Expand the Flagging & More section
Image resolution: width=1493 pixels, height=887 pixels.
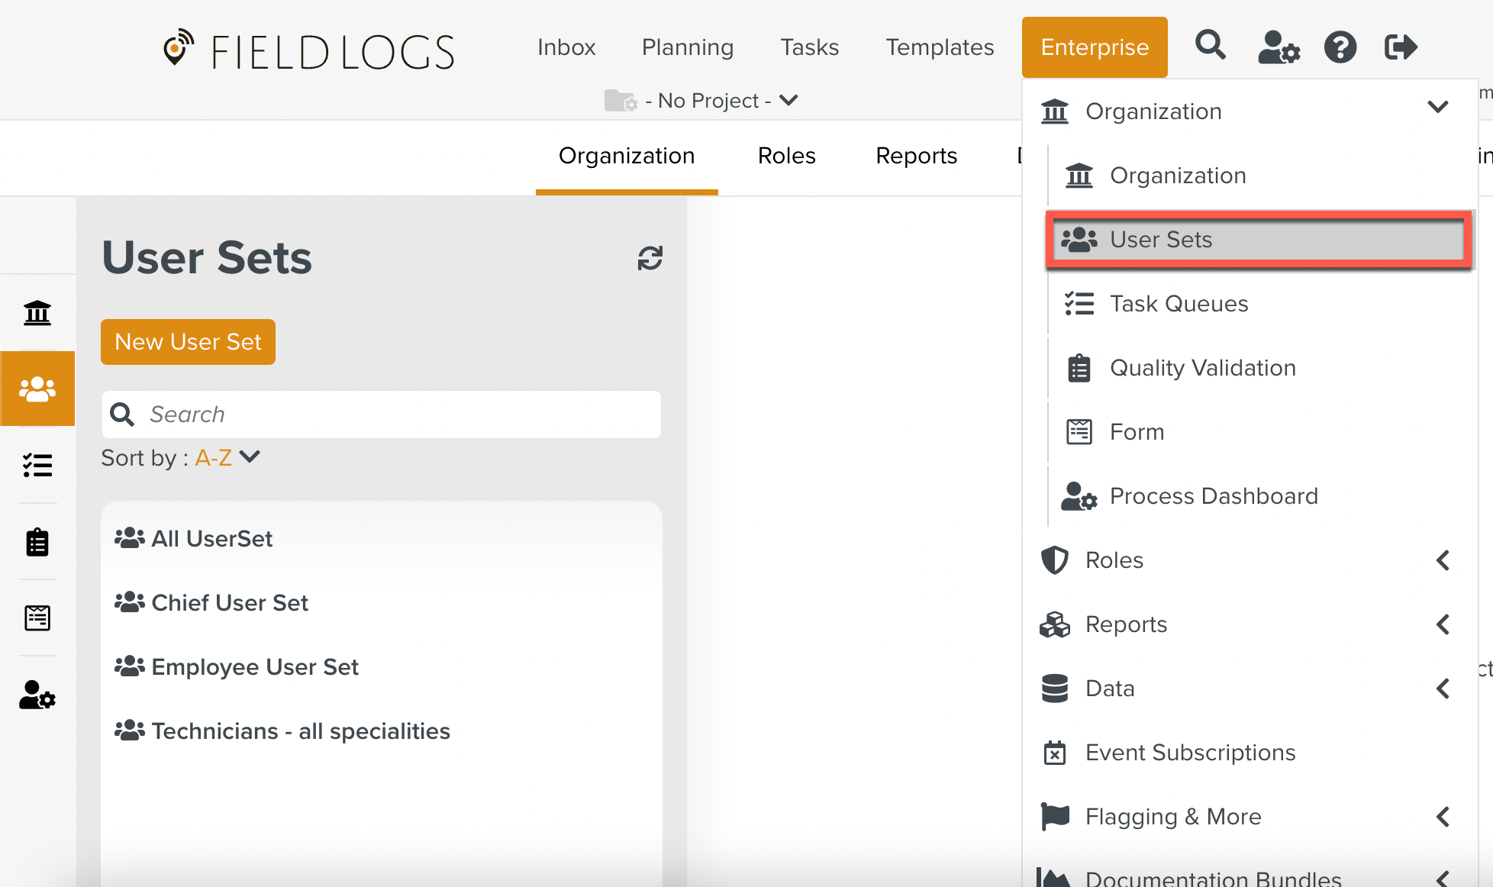[1442, 817]
